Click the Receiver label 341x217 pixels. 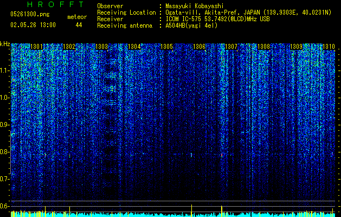(x=110, y=19)
